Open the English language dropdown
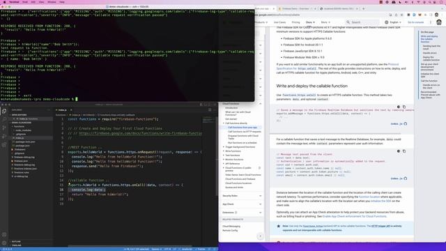 click(x=393, y=22)
